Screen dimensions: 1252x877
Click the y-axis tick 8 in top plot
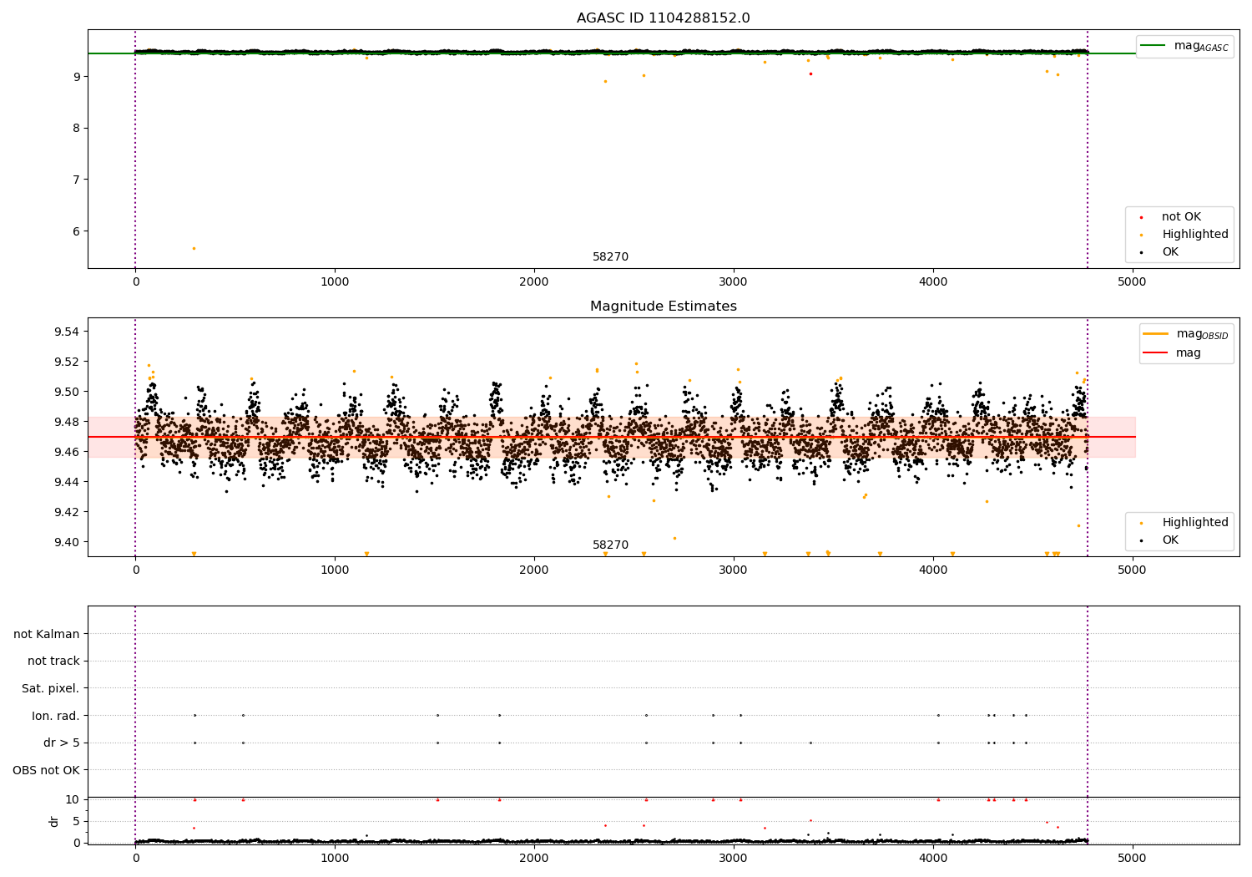[76, 128]
